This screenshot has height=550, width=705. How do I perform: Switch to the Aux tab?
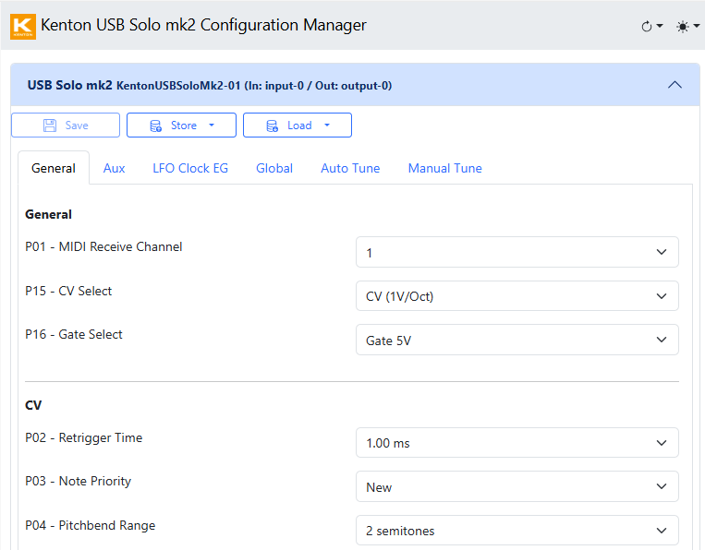click(x=114, y=168)
